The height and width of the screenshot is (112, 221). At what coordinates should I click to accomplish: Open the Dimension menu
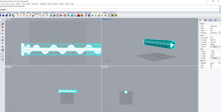point(35,4)
